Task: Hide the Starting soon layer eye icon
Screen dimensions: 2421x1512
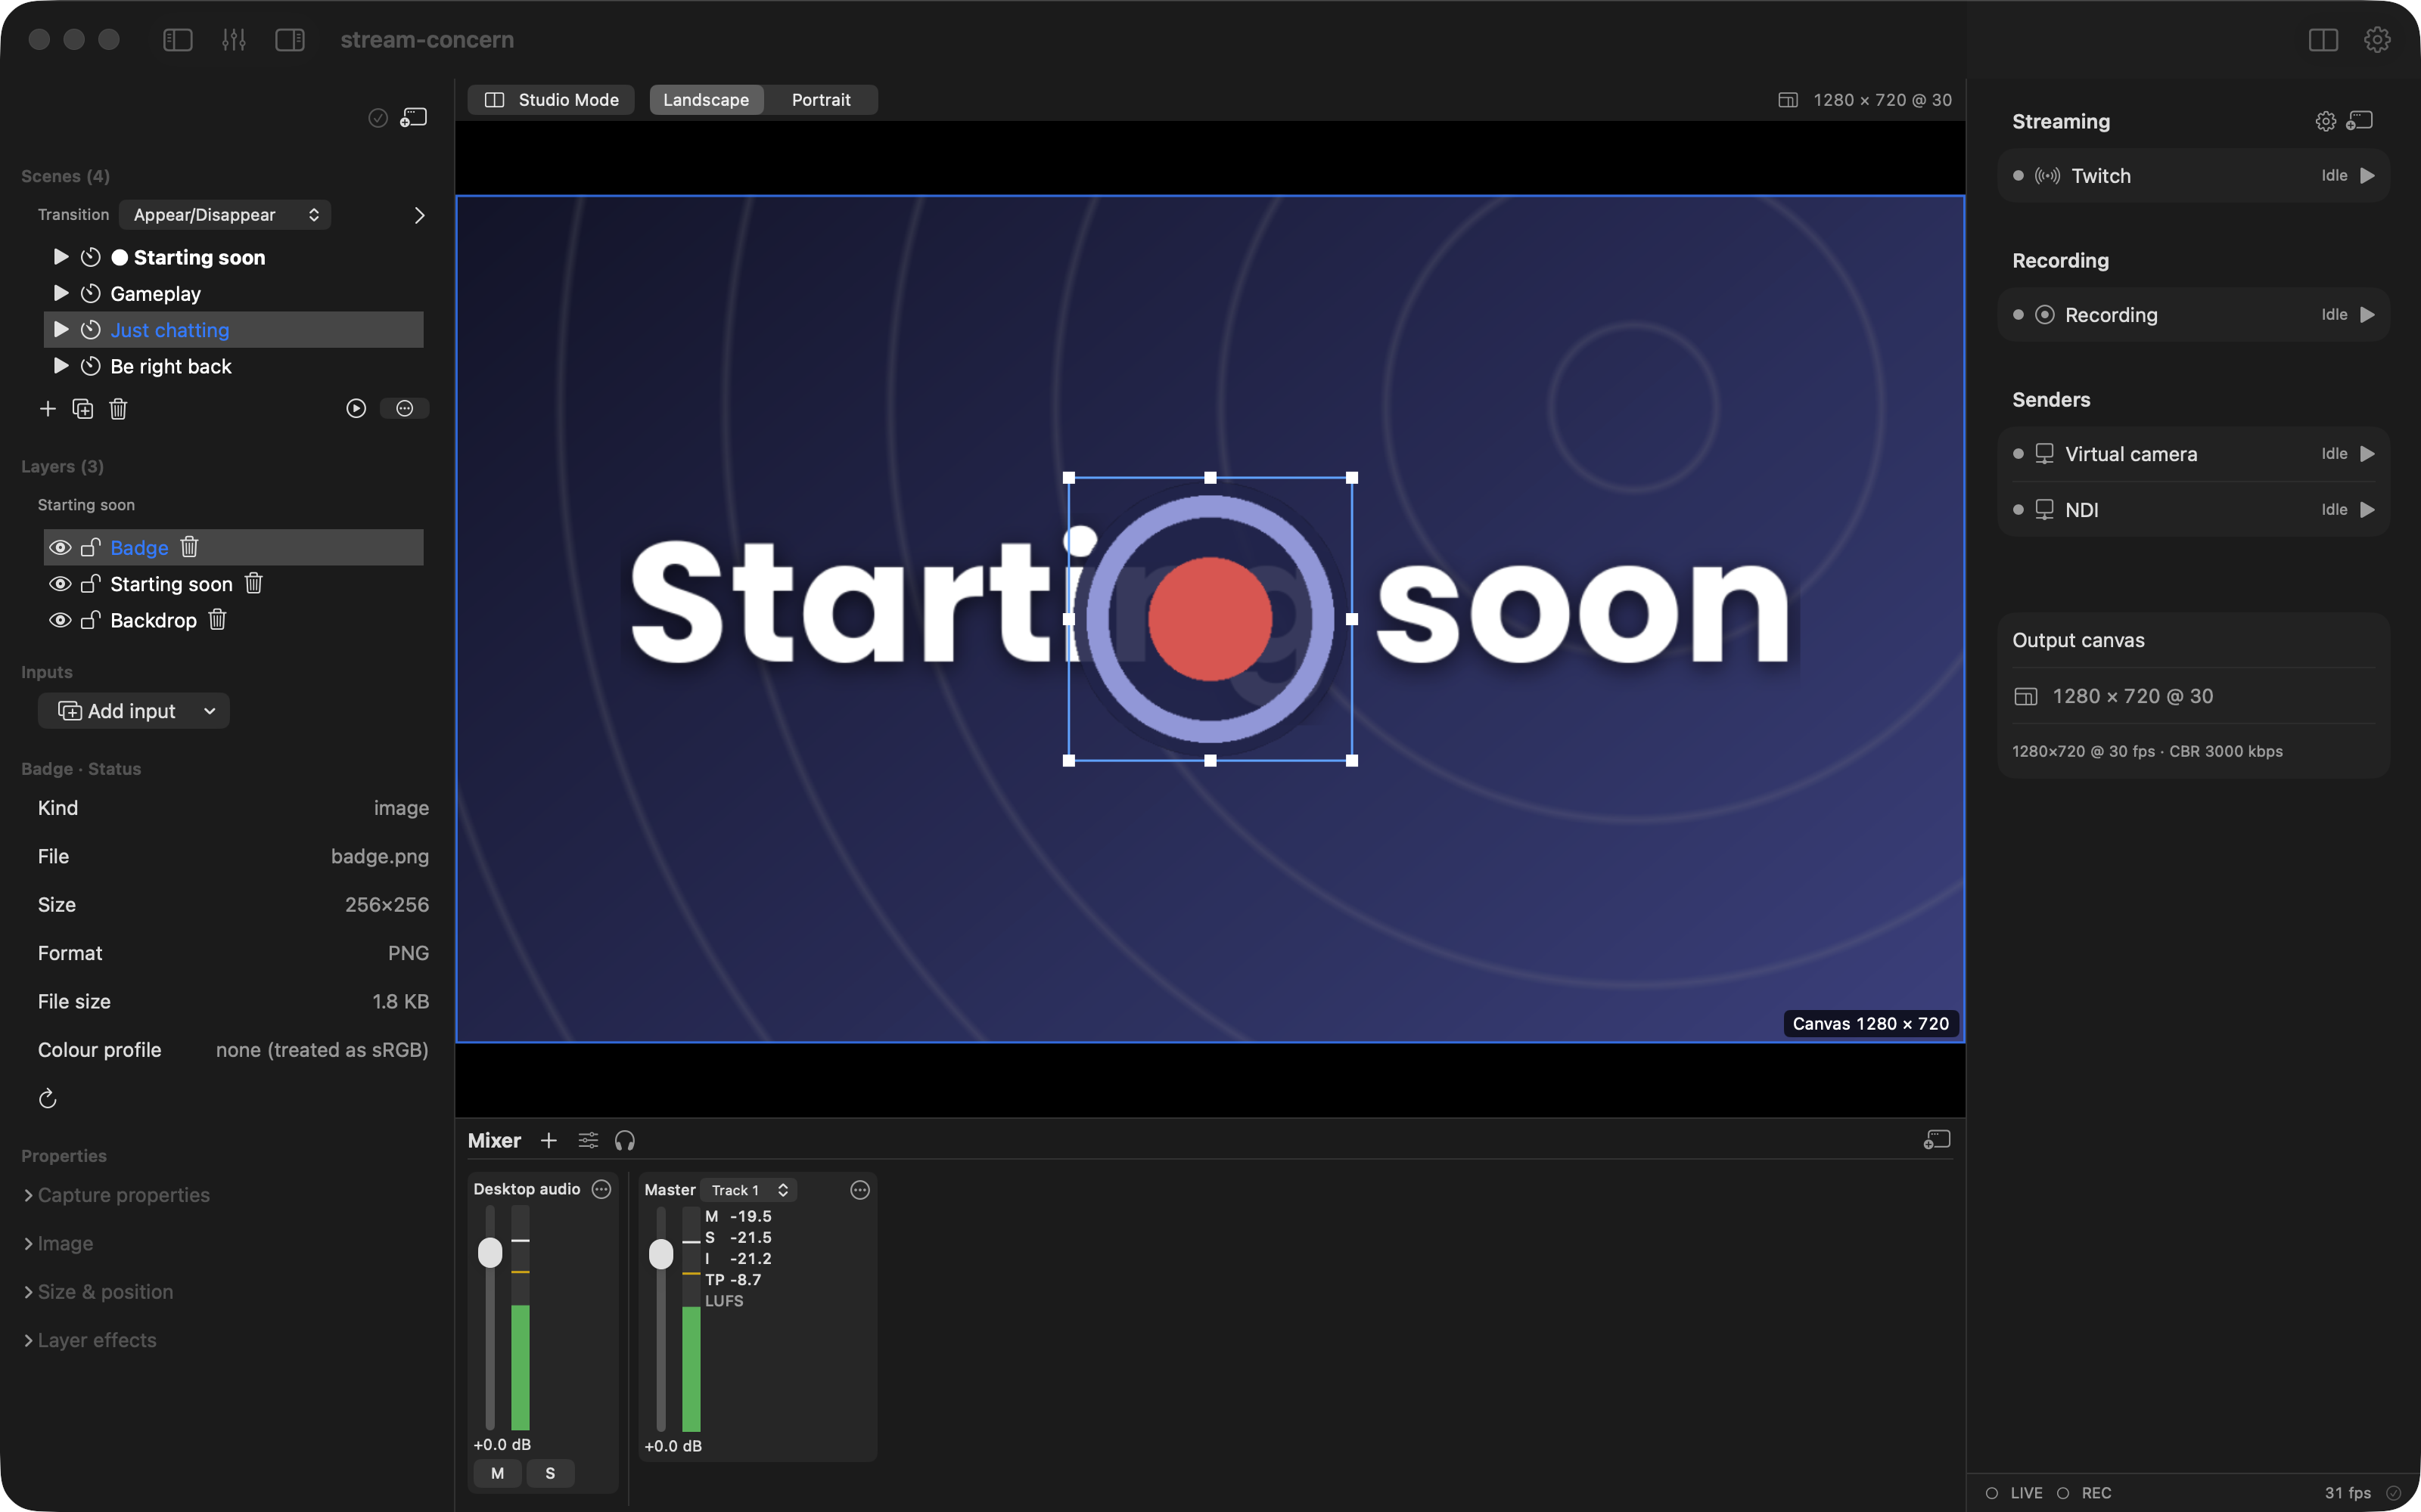Action: pos(60,584)
